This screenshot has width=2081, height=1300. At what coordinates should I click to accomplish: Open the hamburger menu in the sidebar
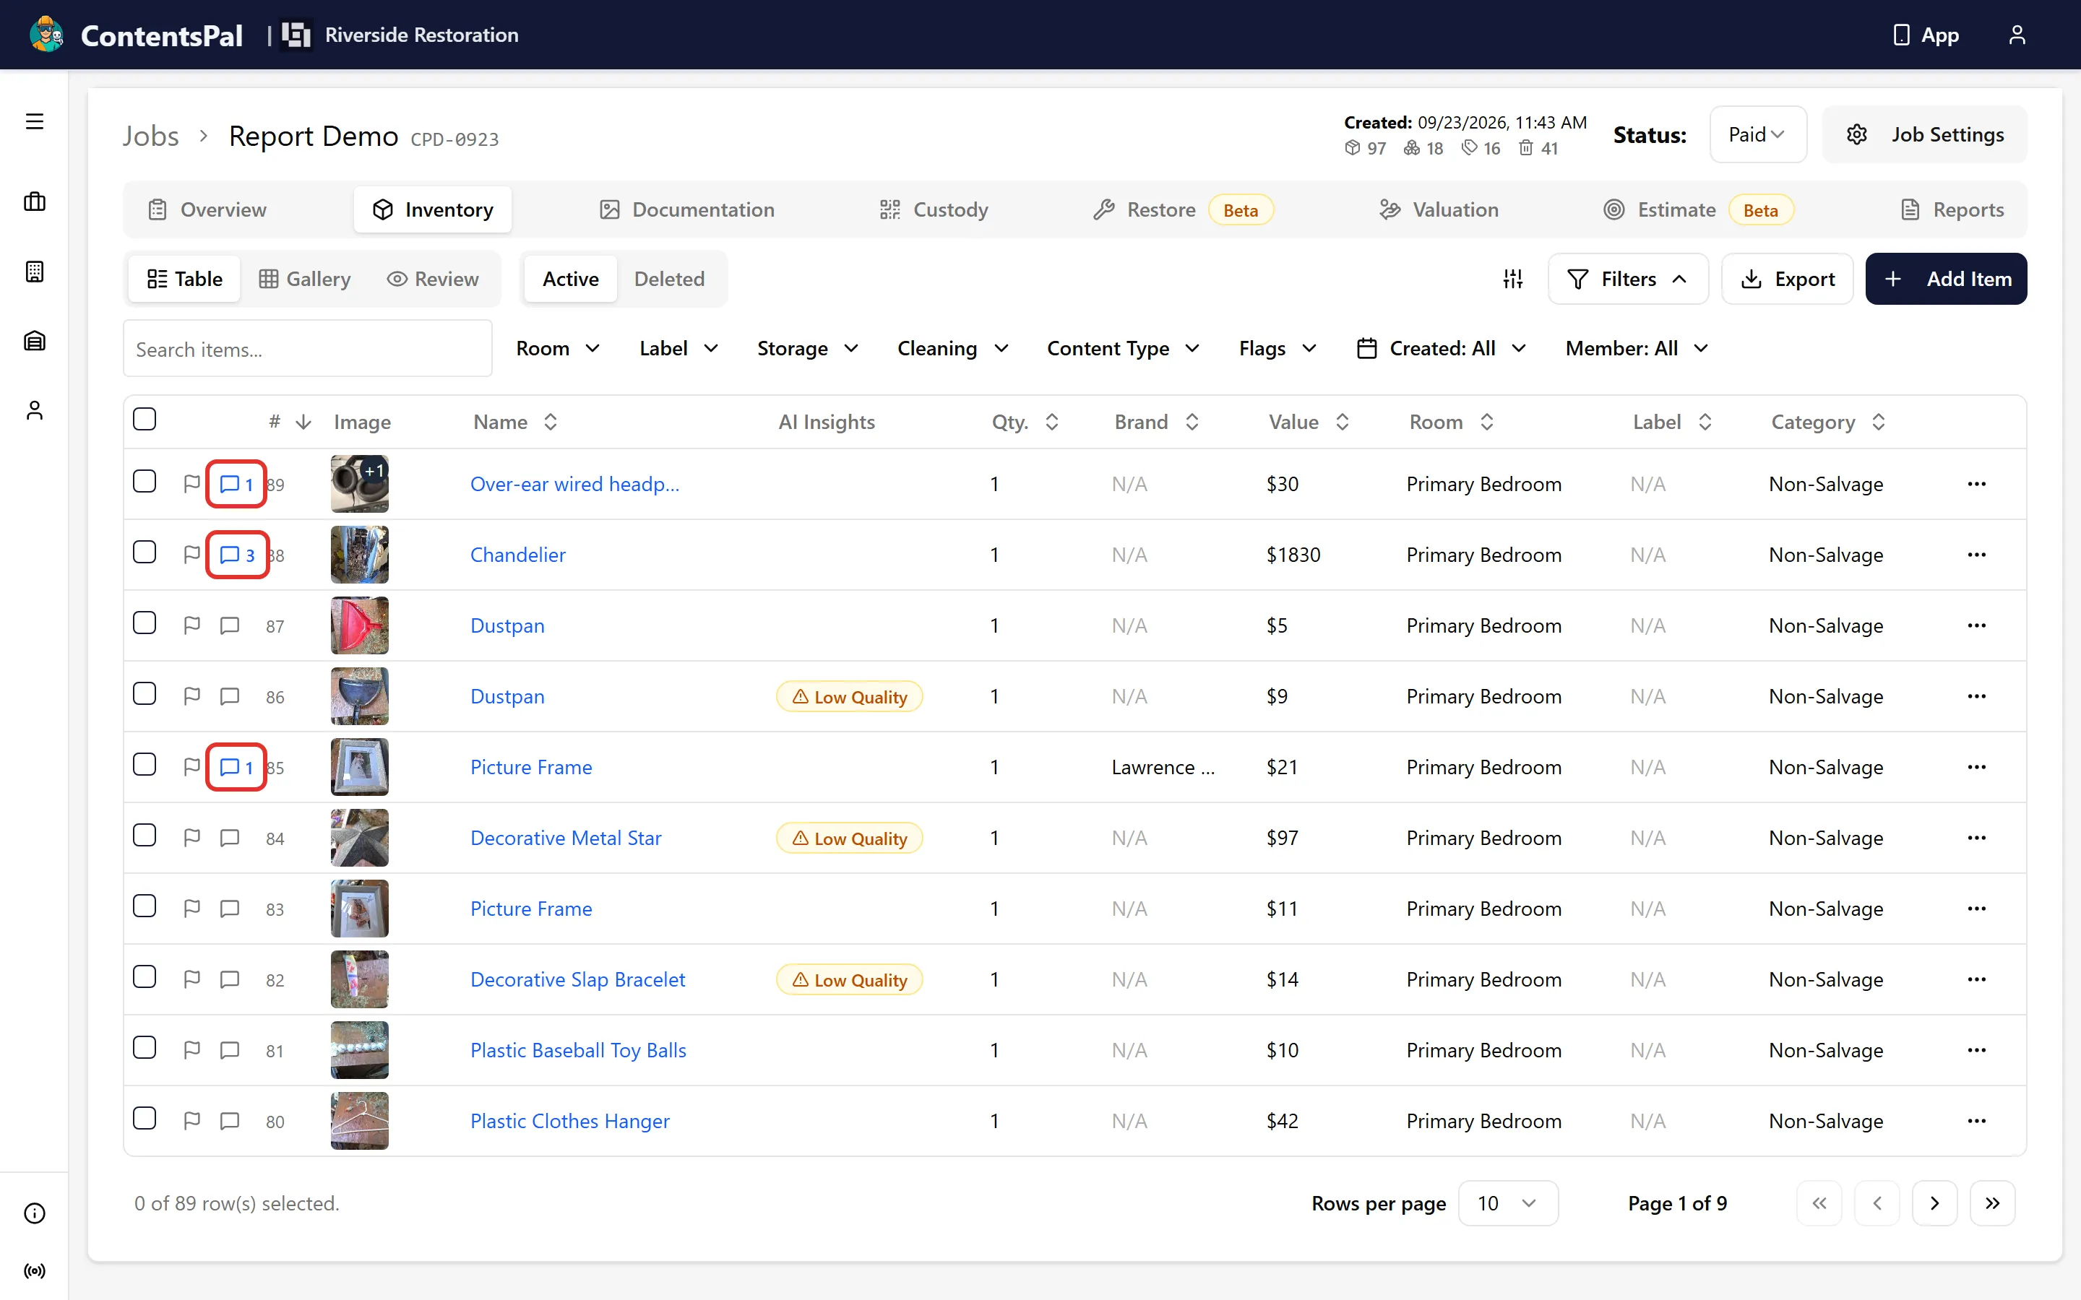pos(35,121)
